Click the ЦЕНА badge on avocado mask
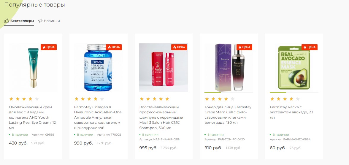 (x=310, y=47)
